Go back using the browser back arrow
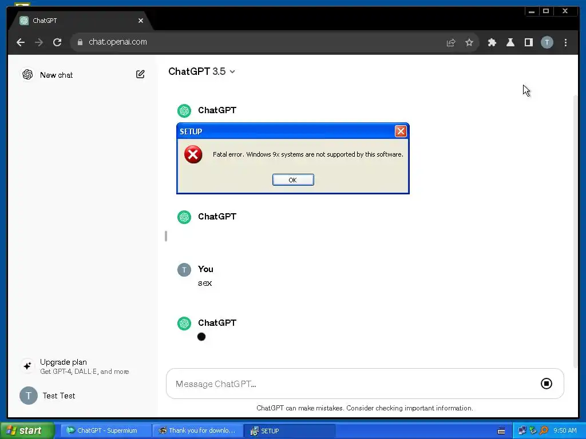The width and height of the screenshot is (586, 439). (x=21, y=42)
